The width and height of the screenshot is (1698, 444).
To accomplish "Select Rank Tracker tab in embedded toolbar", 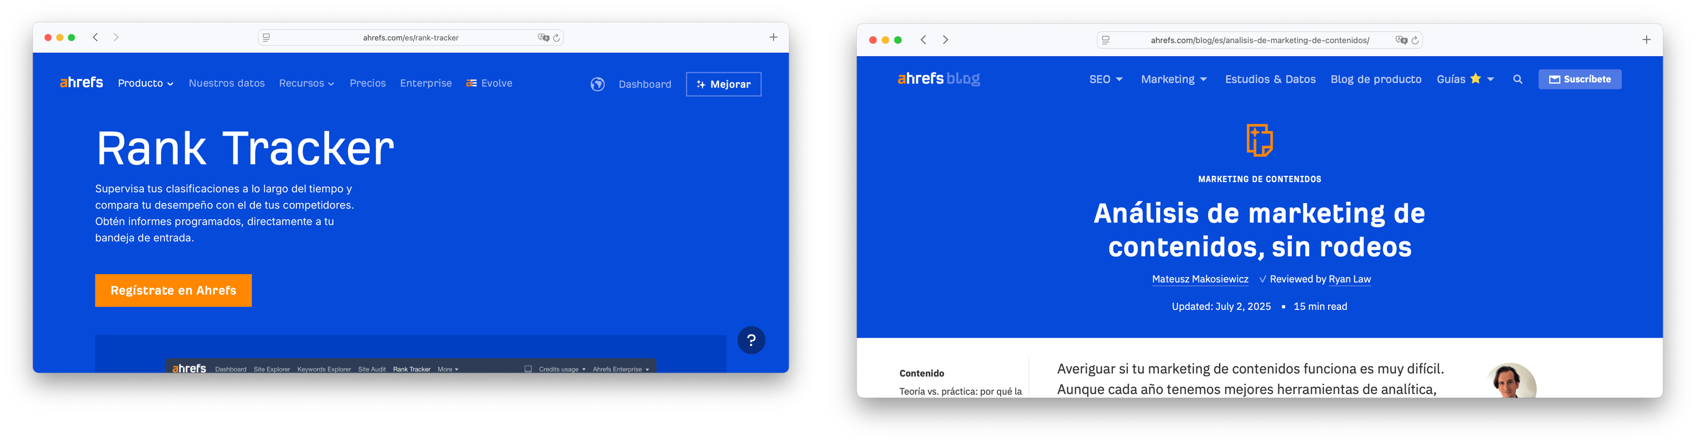I will tap(411, 369).
